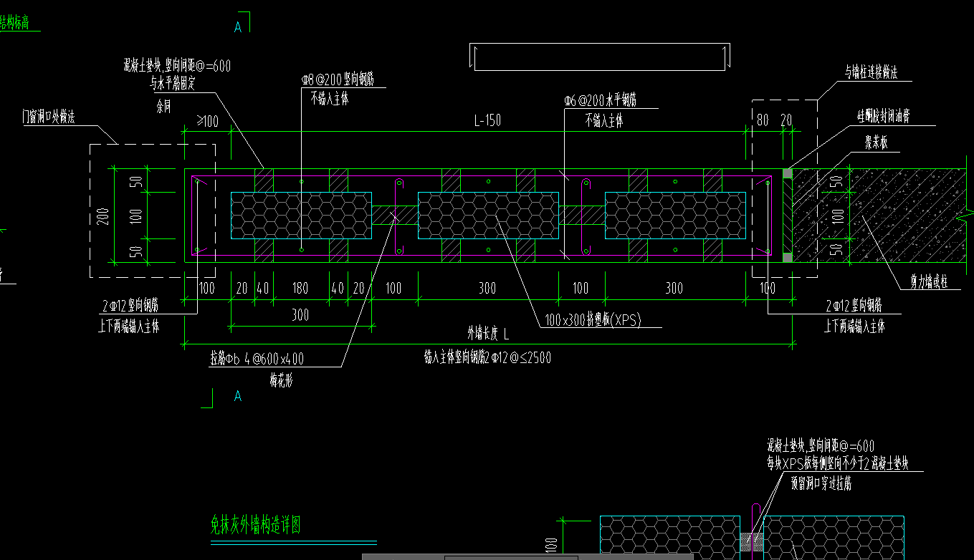Select the vertical 200 wall thickness dimension
This screenshot has width=974, height=560.
(105, 215)
